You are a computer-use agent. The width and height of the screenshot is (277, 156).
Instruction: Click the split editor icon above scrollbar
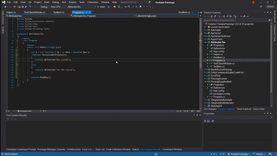[200, 16]
